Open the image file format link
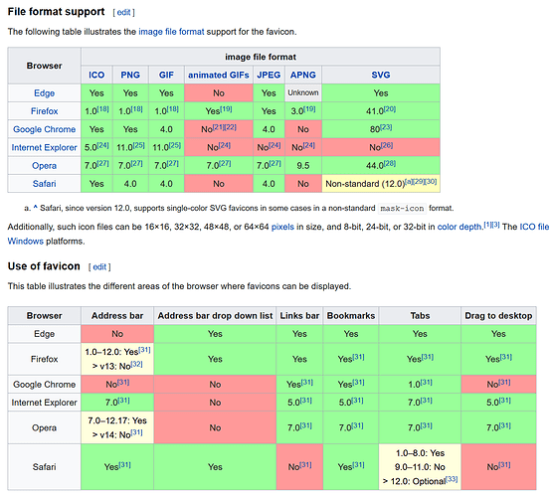 171,32
